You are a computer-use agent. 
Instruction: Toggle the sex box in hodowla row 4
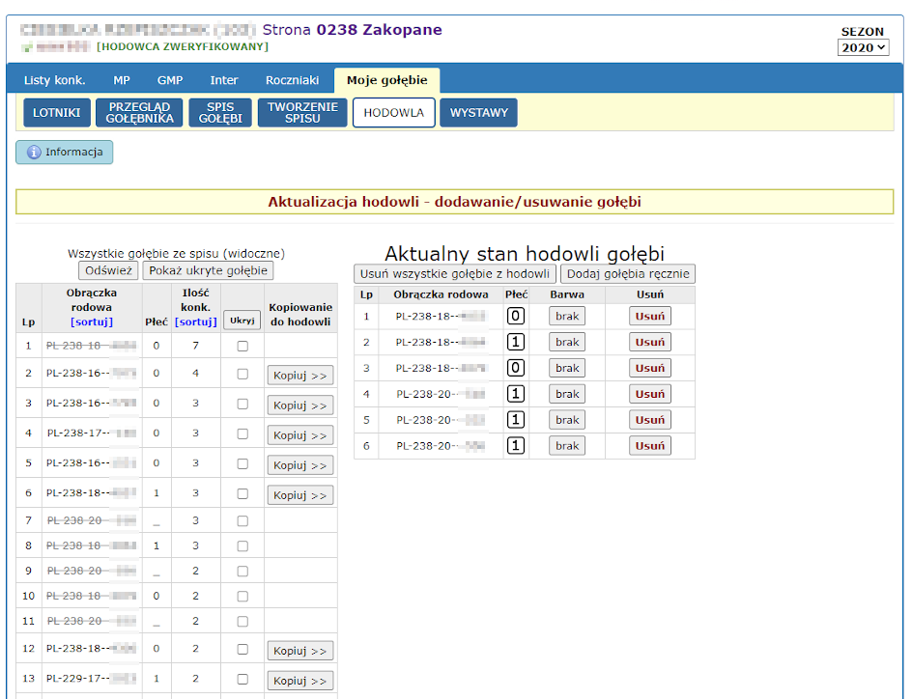coord(516,394)
